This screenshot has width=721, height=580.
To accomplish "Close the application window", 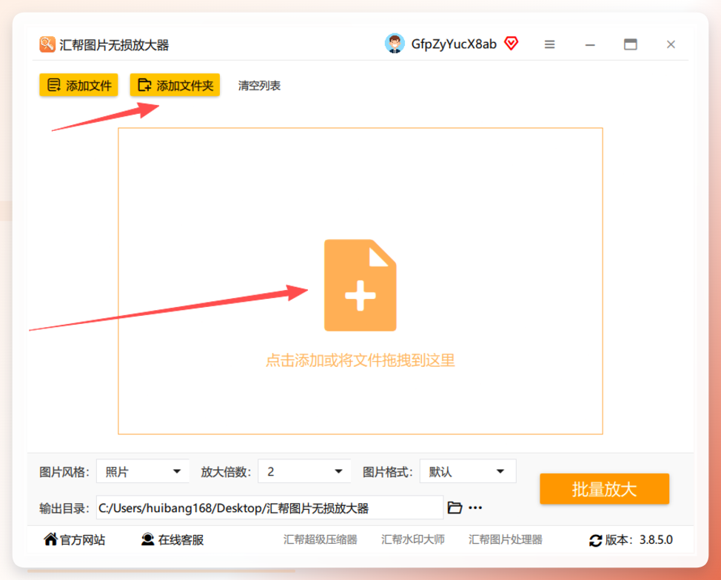I will click(671, 44).
